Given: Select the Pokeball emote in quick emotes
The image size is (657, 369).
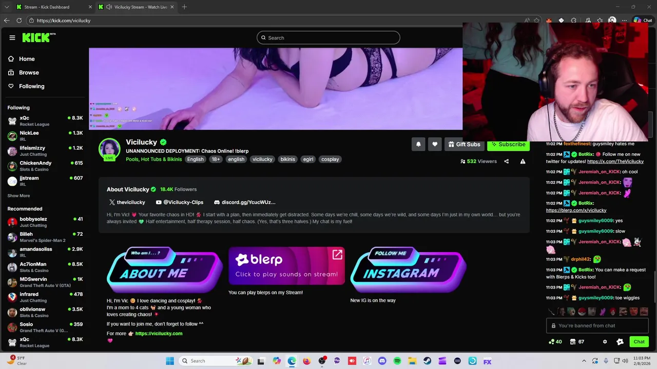Looking at the screenshot, I should (x=582, y=312).
